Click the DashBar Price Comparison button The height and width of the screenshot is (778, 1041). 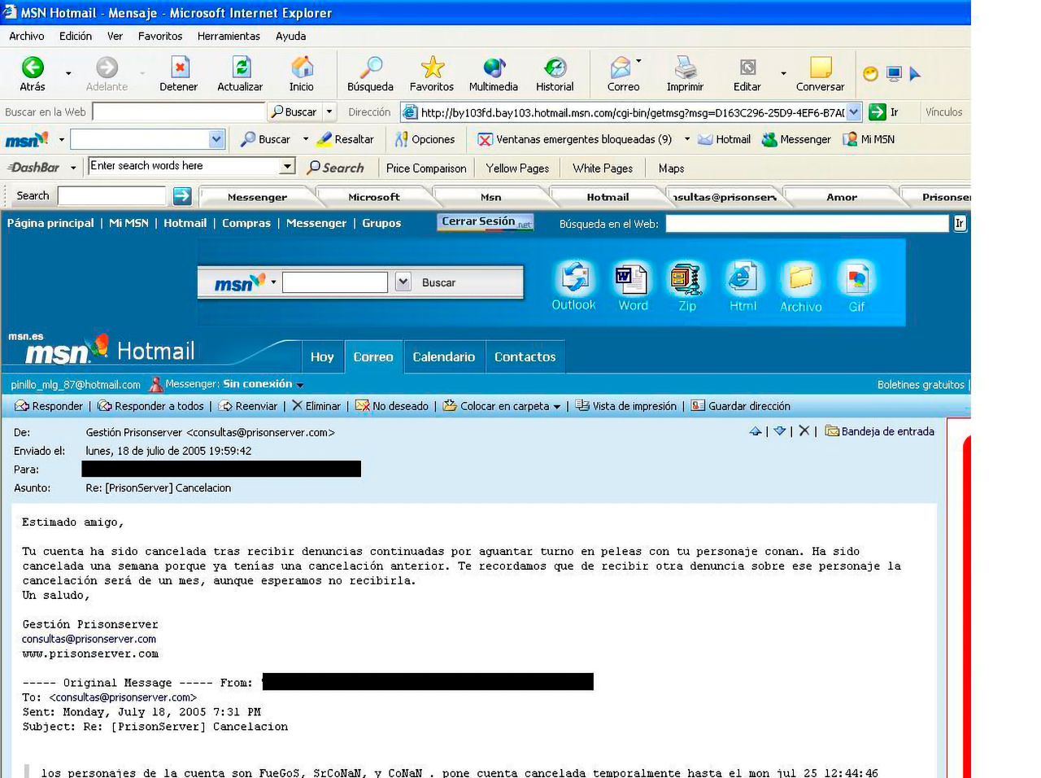(426, 168)
